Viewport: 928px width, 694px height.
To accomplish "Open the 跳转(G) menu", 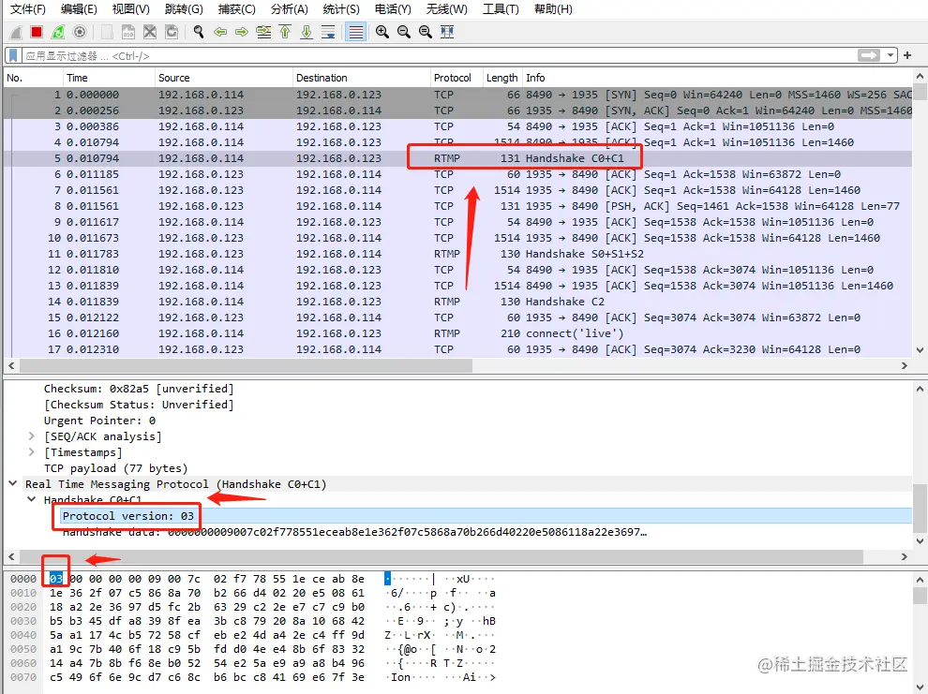I will click(x=184, y=8).
